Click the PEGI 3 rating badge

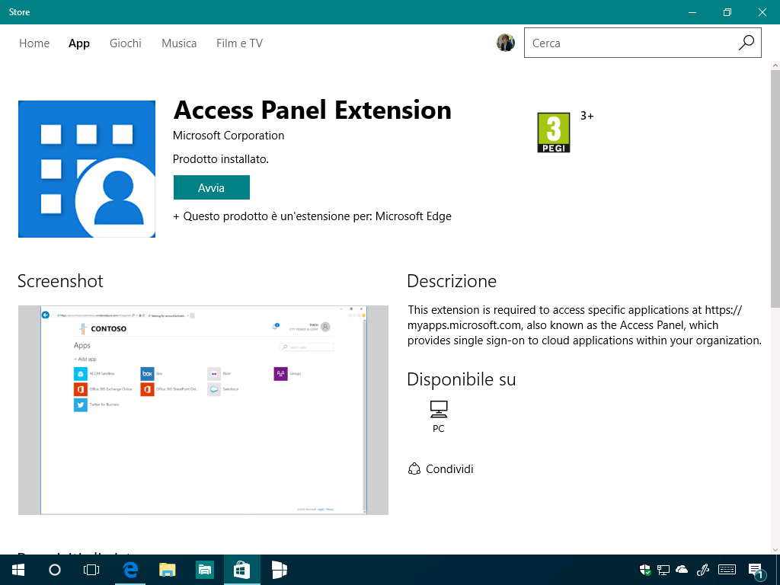coord(554,133)
